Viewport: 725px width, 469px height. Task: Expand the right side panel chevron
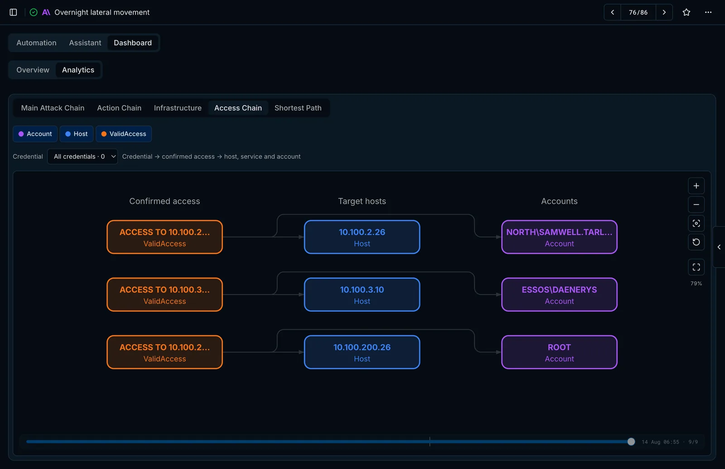719,247
